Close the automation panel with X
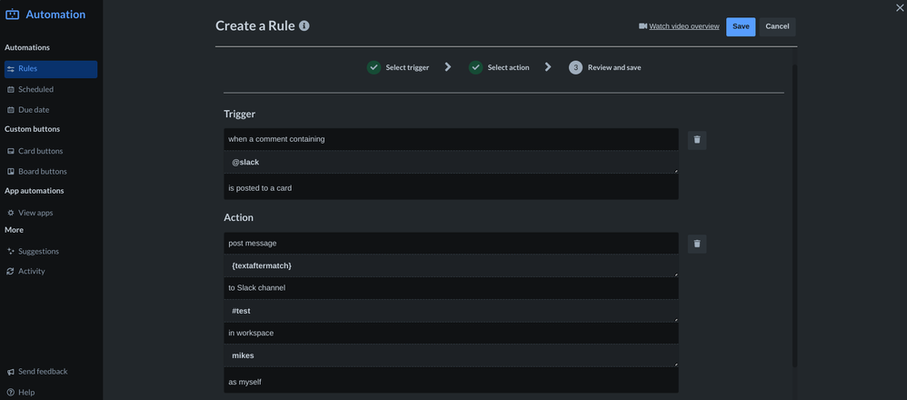The height and width of the screenshot is (400, 907). point(900,8)
